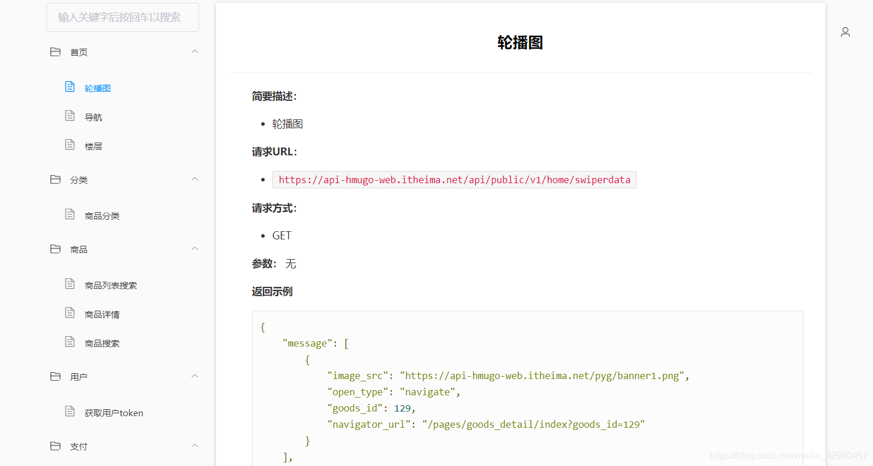Select the 首页 folder label
This screenshot has width=873, height=466.
(x=79, y=52)
